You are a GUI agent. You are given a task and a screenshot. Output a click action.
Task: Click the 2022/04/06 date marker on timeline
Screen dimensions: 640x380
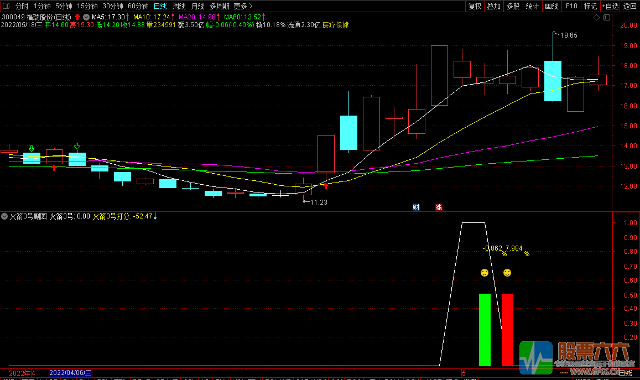tap(71, 373)
